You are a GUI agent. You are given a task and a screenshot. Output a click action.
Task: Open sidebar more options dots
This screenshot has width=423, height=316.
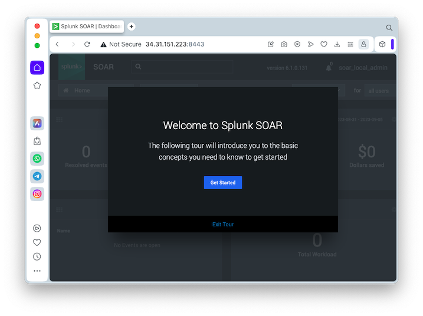coord(37,271)
